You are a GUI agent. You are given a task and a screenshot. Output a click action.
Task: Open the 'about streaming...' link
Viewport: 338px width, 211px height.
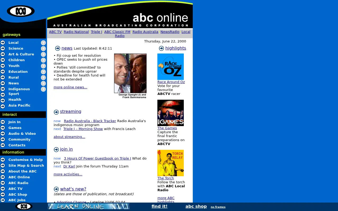(x=69, y=137)
